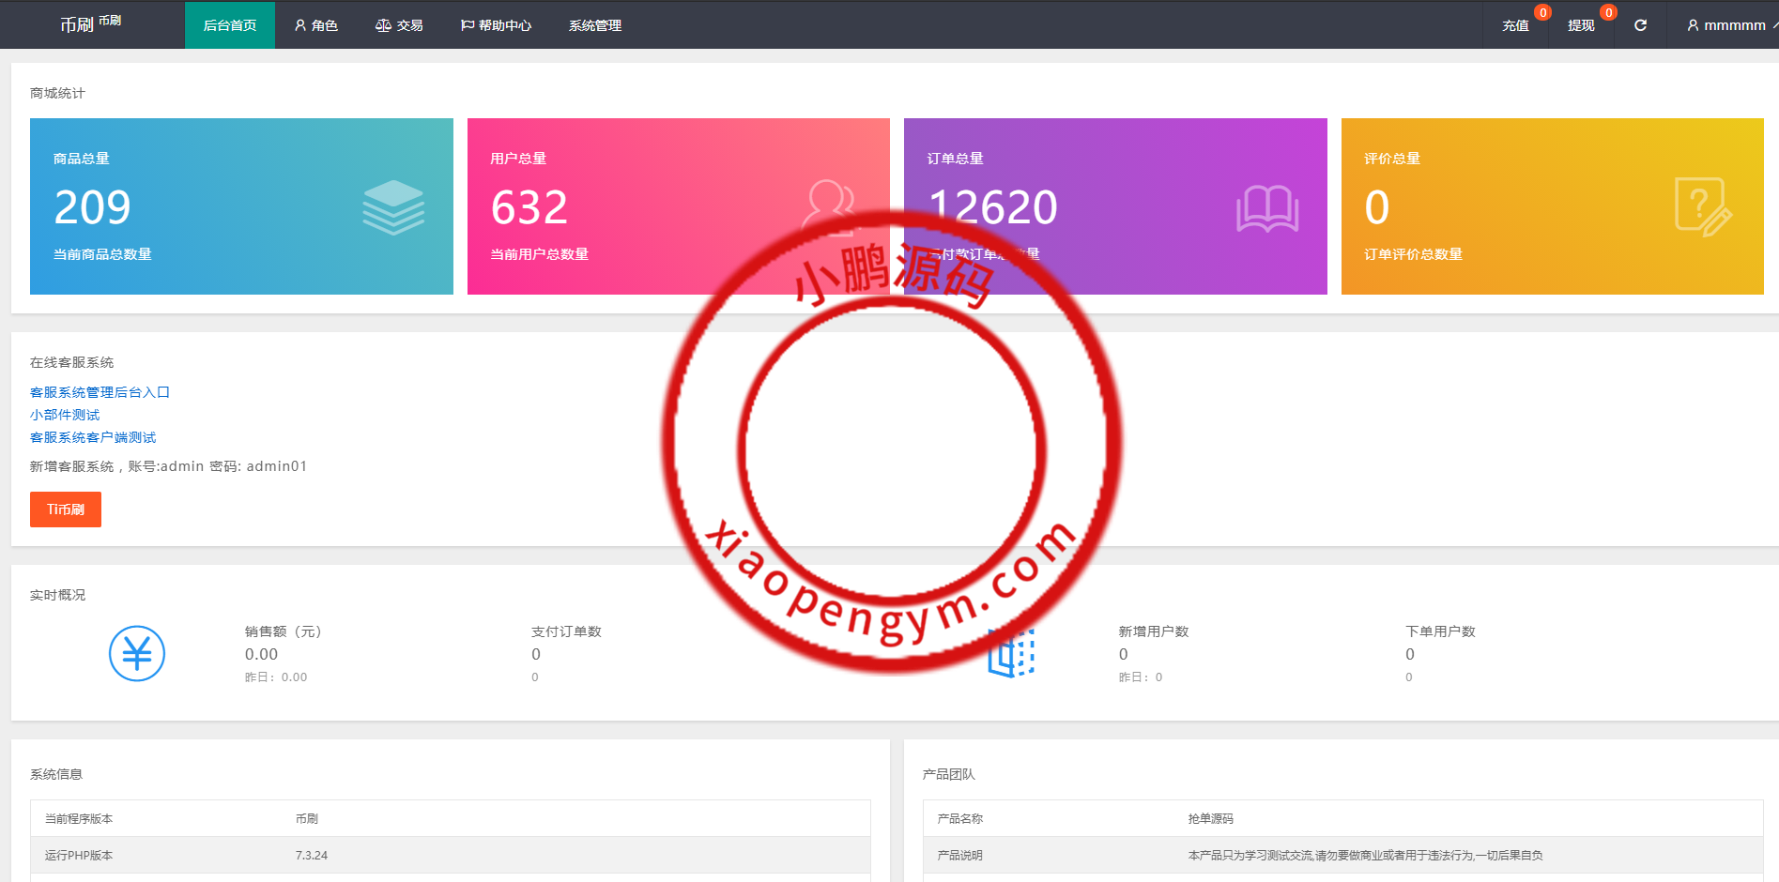
Task: Click the layers icon in 商品总量 card
Action: (393, 207)
